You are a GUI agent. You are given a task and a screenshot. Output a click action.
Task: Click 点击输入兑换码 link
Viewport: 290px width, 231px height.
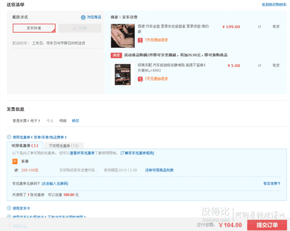[55, 183]
